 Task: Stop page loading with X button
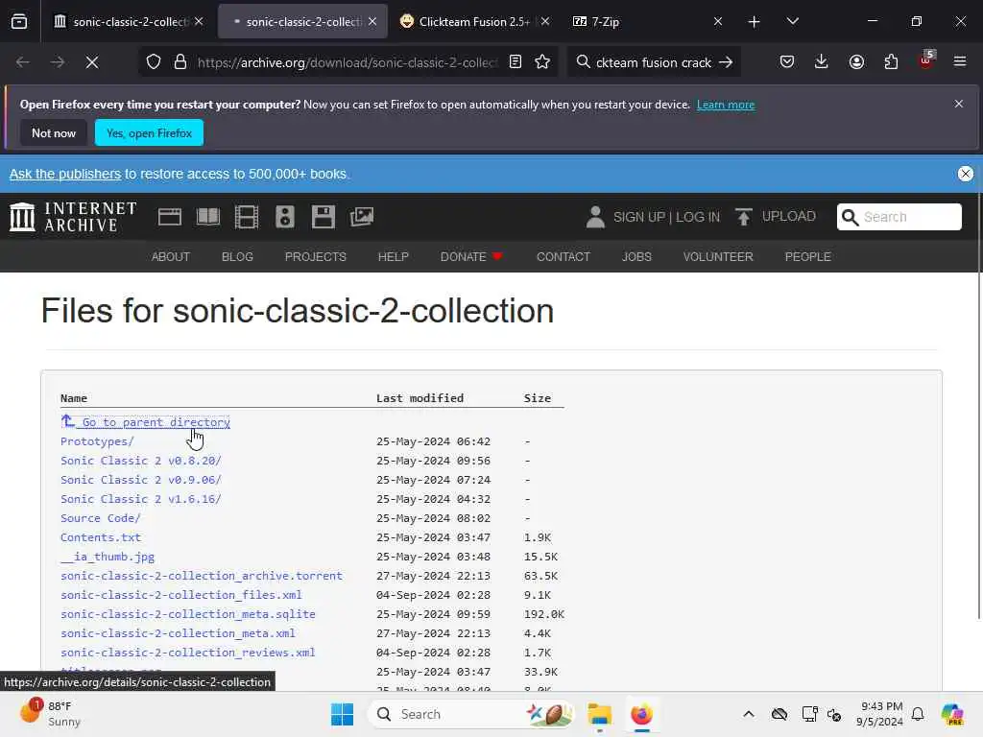tap(92, 62)
